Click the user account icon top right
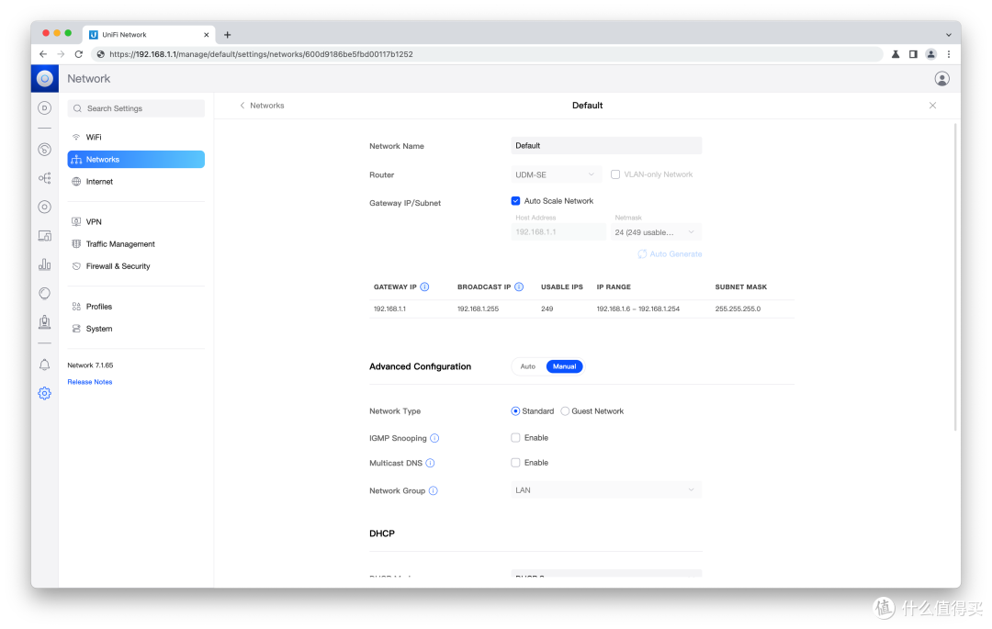The height and width of the screenshot is (629, 992). (x=941, y=79)
